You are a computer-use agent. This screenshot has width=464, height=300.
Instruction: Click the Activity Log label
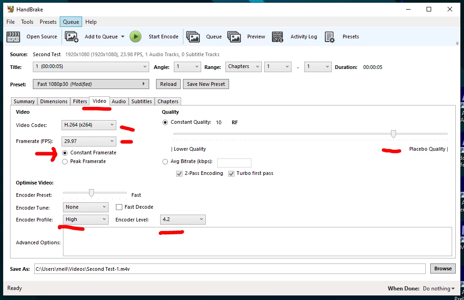(303, 37)
